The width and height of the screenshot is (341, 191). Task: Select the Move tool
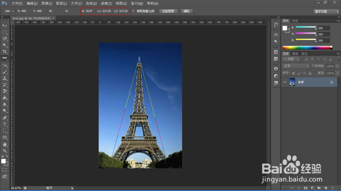[4, 25]
